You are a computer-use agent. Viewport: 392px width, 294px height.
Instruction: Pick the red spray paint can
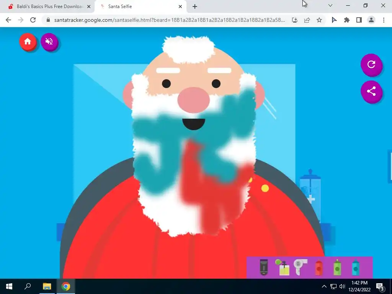319,268
